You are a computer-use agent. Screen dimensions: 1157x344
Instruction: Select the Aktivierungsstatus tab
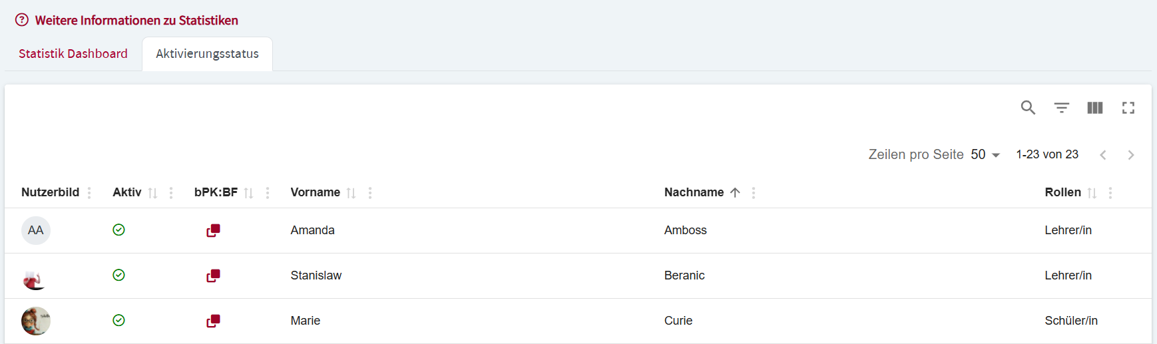point(207,54)
